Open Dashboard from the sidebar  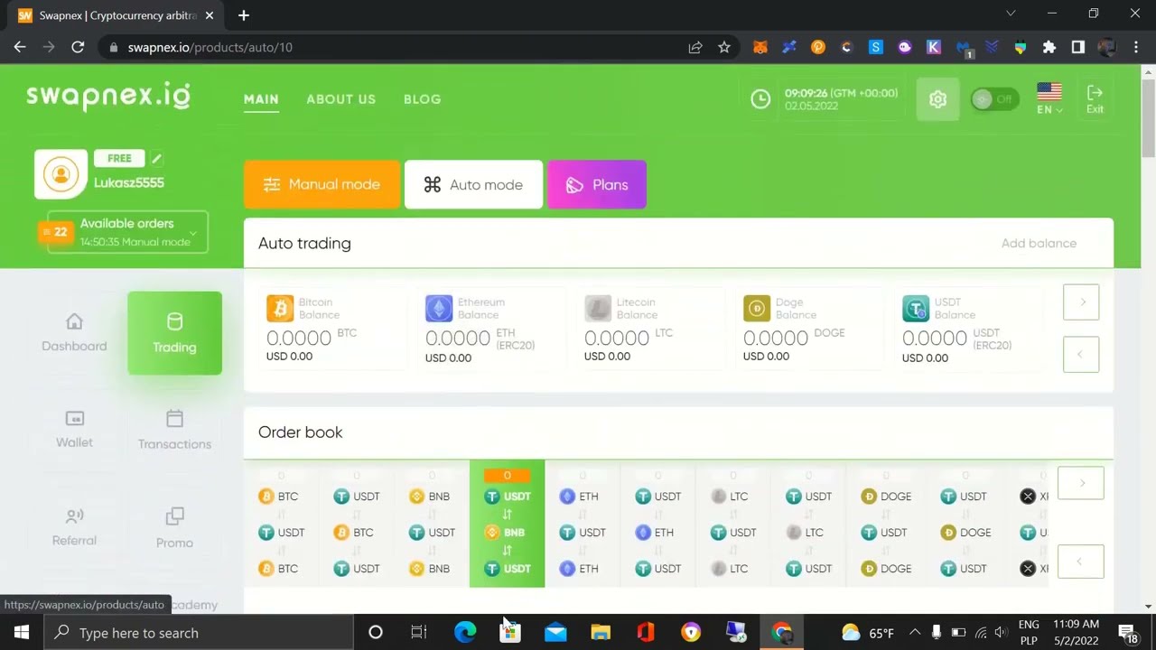[74, 333]
